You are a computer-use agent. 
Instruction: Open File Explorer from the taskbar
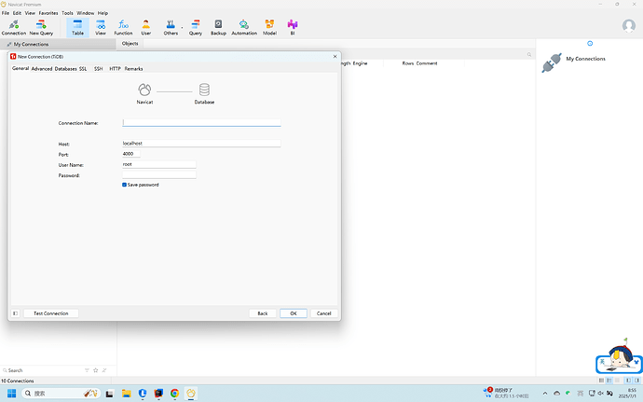pos(127,394)
